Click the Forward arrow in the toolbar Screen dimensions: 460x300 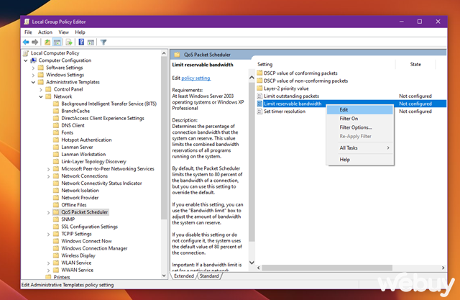pyautogui.click(x=37, y=42)
